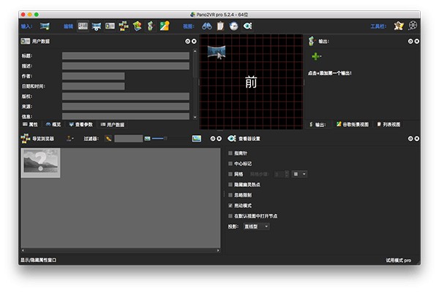Enable the 指南针 compass checkbox

point(231,153)
